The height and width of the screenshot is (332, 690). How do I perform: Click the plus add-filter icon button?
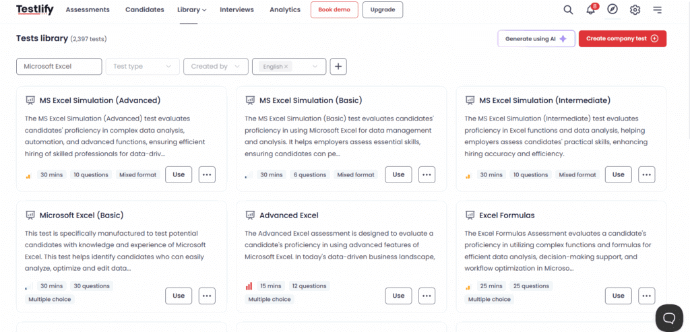pos(338,67)
